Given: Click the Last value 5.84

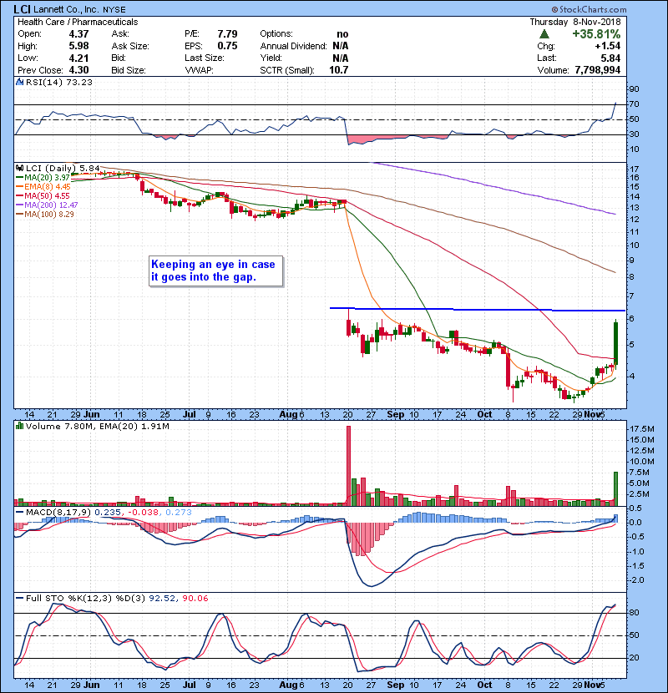Looking at the screenshot, I should click(610, 58).
